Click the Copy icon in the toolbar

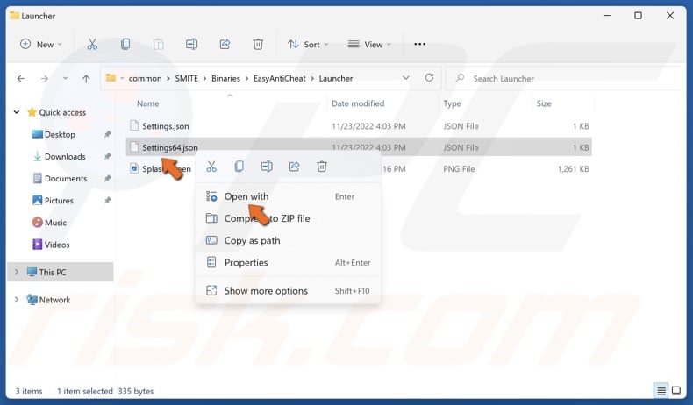[x=125, y=44]
